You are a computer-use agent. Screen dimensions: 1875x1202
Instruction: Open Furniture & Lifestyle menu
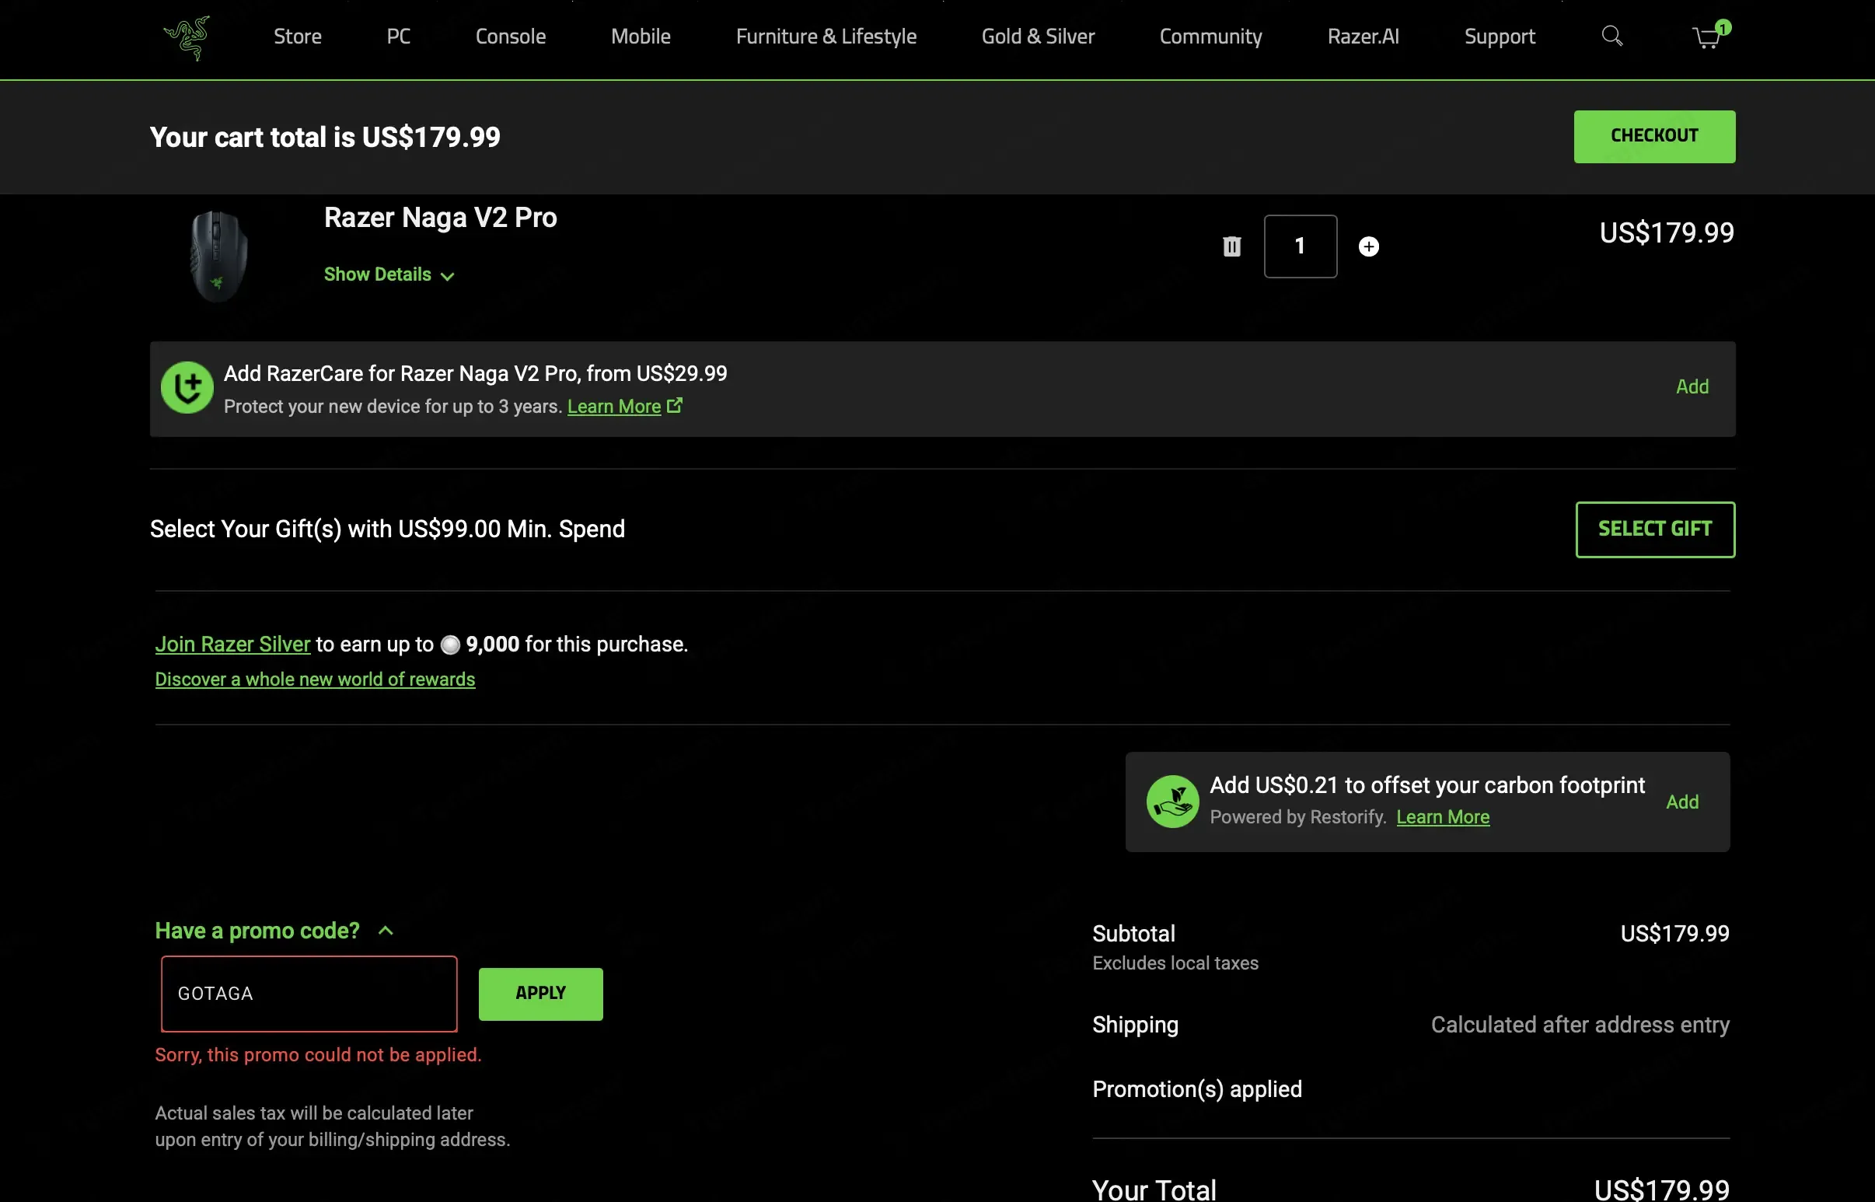click(826, 37)
